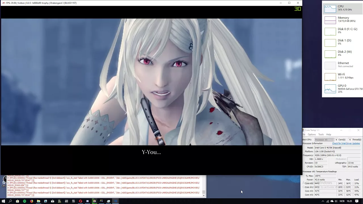Open Core Temp Options menu
Viewport: 363px width, 204px height.
pyautogui.click(x=312, y=135)
